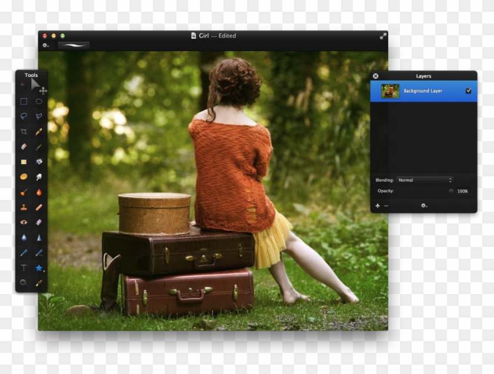Image resolution: width=494 pixels, height=374 pixels.
Task: Open the Blending mode dropdown
Action: 424,180
